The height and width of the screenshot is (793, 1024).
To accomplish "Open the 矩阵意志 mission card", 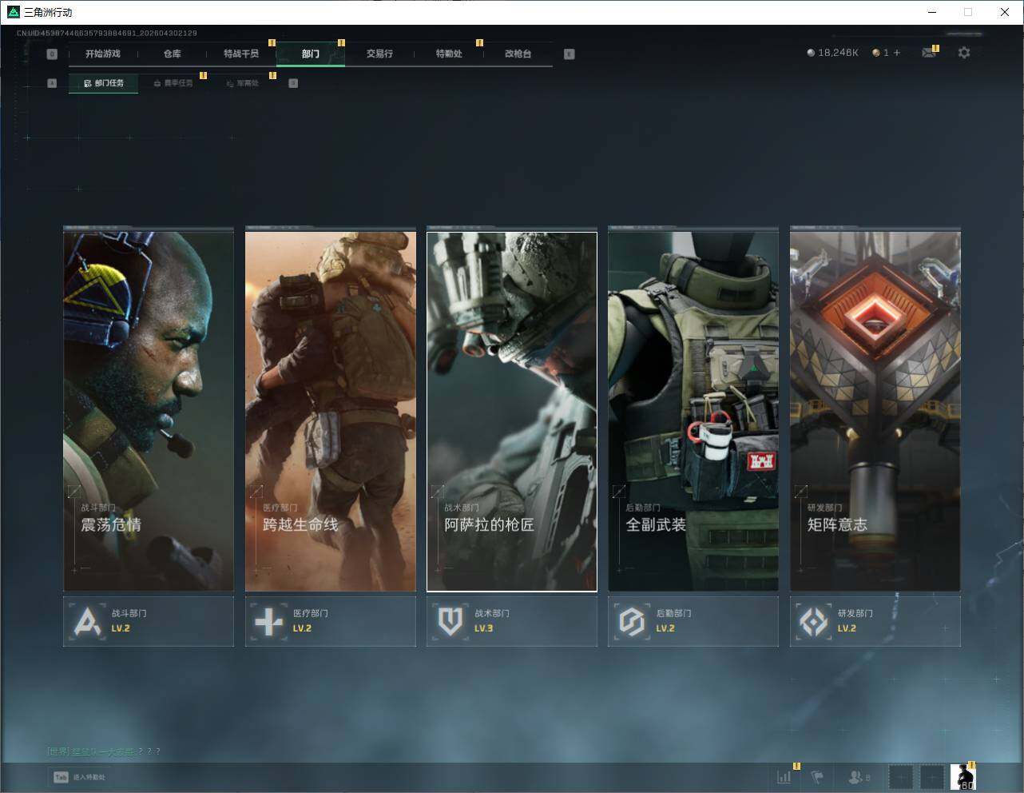I will point(875,411).
